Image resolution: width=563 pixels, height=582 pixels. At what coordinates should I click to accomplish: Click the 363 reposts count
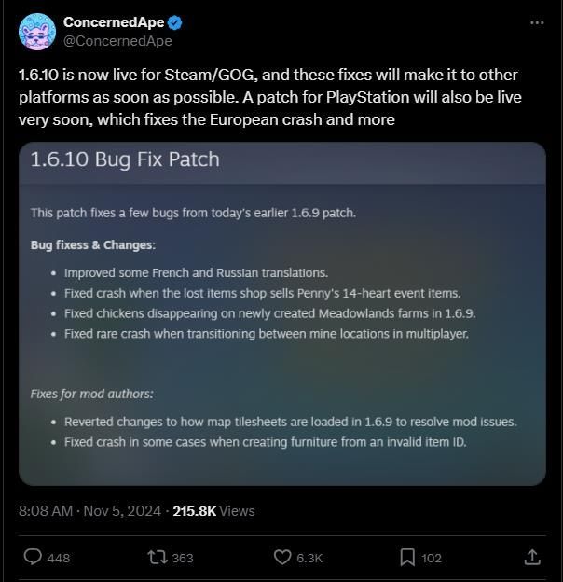click(x=183, y=558)
